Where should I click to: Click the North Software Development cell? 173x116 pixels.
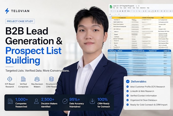pos(120,27)
